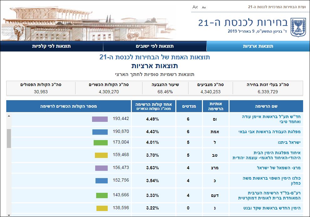This screenshot has width=310, height=217.
Task: Increase text size with larger Aא icon
Action: (x=195, y=7)
